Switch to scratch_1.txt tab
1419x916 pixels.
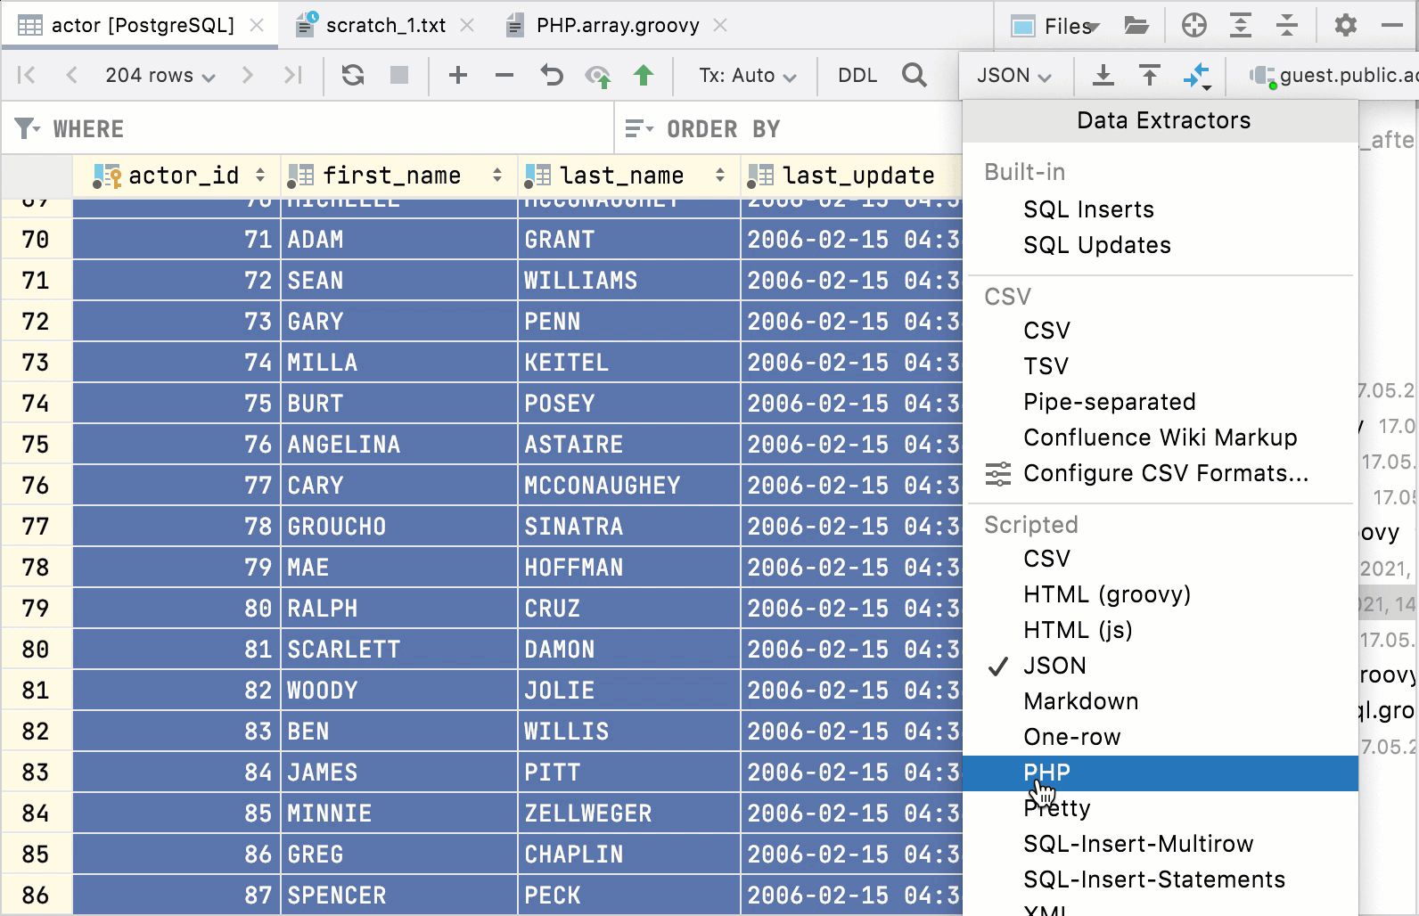click(385, 25)
